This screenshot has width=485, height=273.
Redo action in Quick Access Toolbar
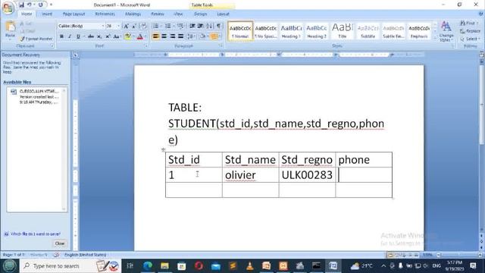pyautogui.click(x=40, y=5)
